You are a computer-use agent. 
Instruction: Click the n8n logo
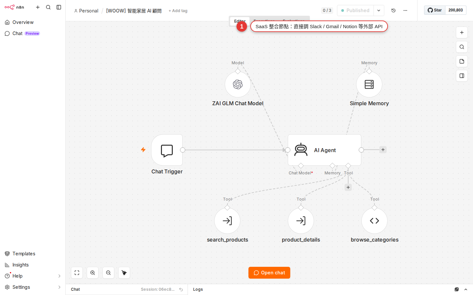tap(14, 7)
